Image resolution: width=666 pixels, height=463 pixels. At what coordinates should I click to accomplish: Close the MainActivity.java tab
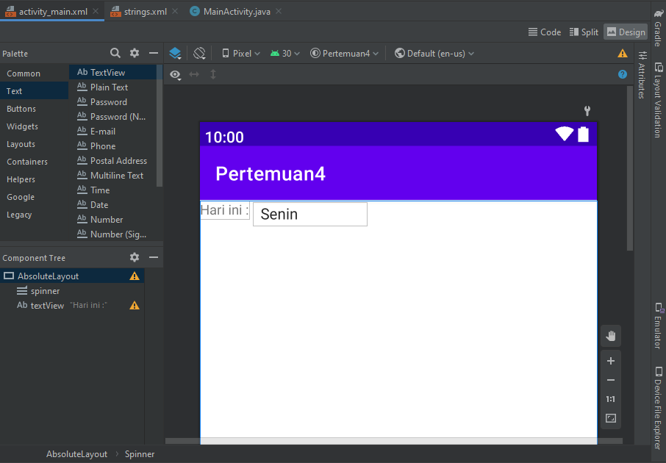(279, 12)
